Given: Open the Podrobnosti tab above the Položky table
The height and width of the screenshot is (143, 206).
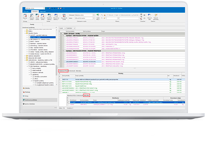Looking at the screenshot, I should pyautogui.click(x=72, y=71).
